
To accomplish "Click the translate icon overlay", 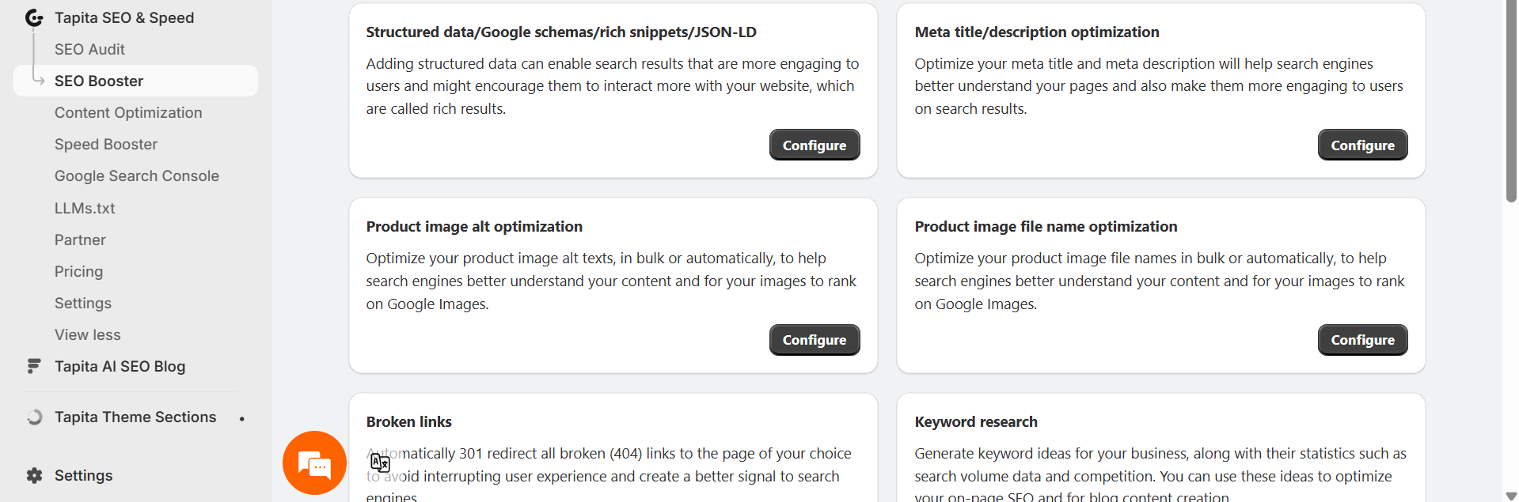I will (x=380, y=462).
